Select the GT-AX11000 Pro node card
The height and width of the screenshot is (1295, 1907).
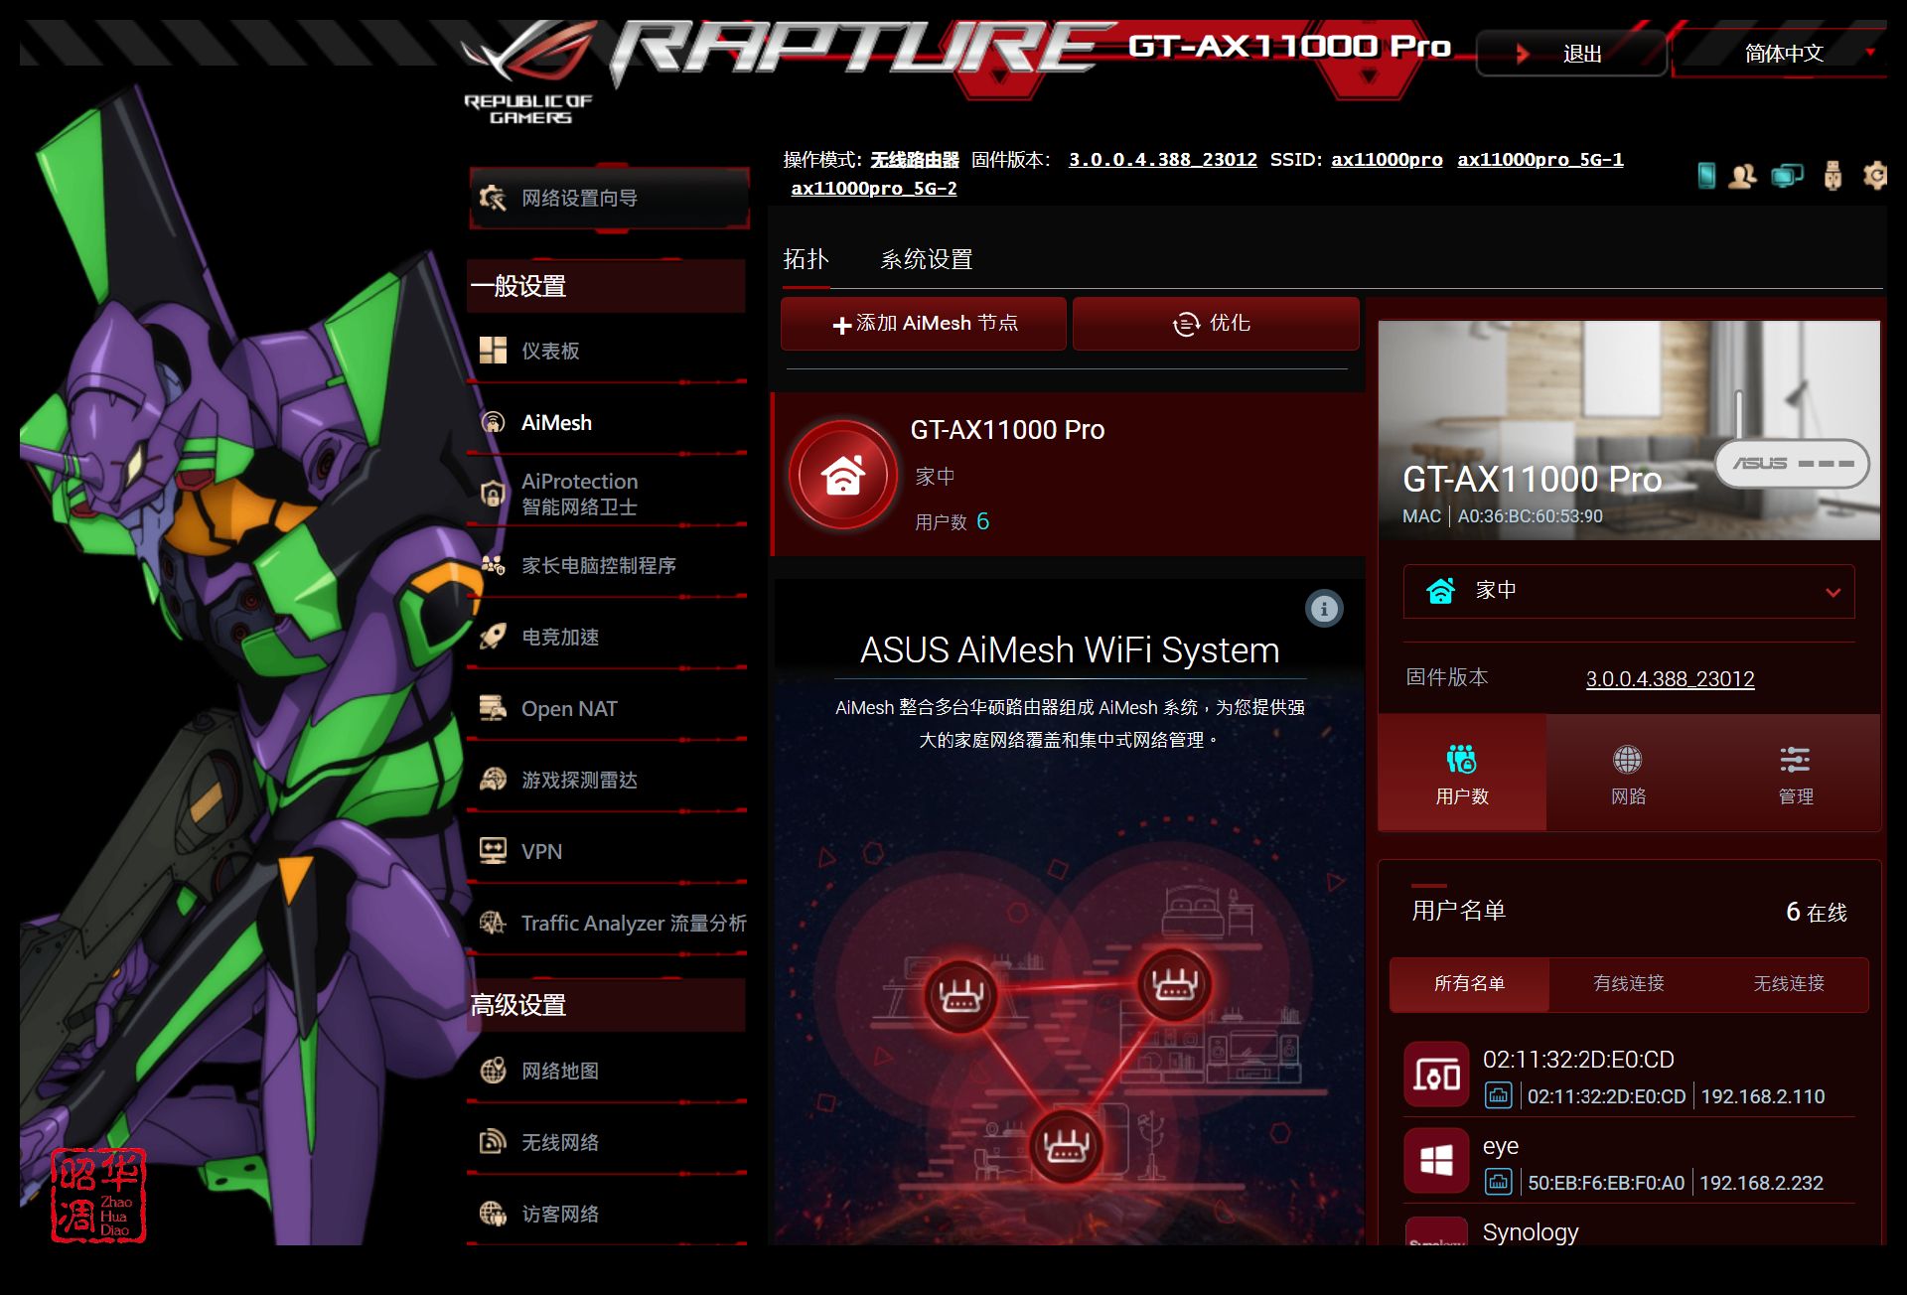[1068, 475]
